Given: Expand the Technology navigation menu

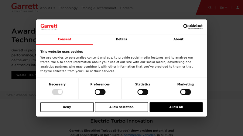Looking at the screenshot, I should pos(68,8).
